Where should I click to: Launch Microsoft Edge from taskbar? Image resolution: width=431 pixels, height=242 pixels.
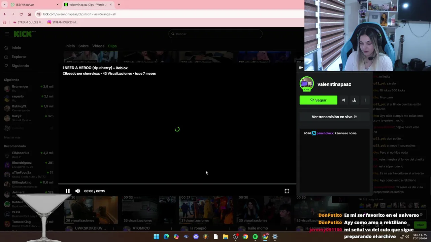166,237
